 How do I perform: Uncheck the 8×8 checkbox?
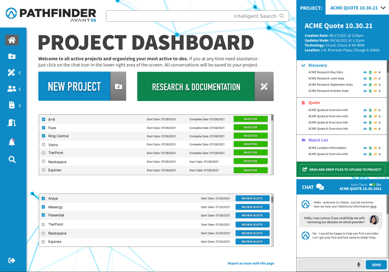pyautogui.click(x=44, y=119)
